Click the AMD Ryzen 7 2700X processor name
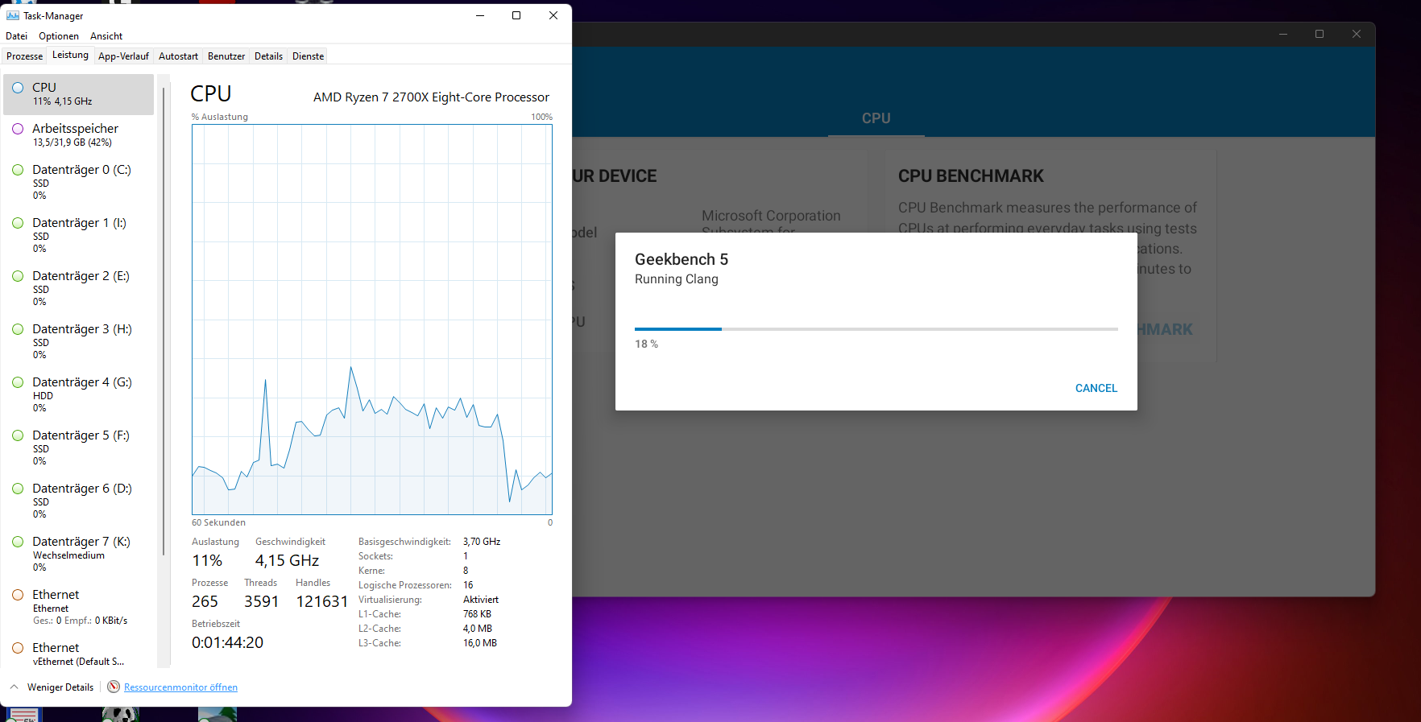 tap(431, 97)
